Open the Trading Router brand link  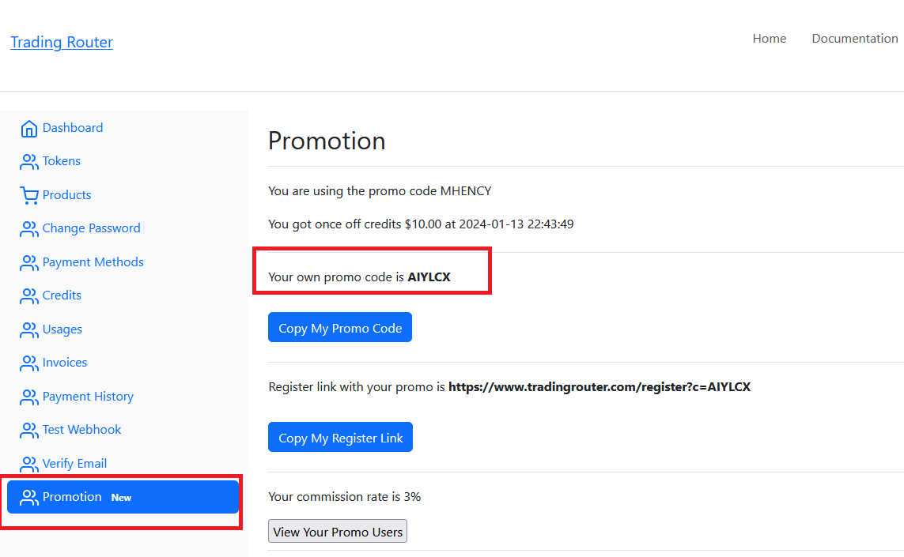[62, 43]
